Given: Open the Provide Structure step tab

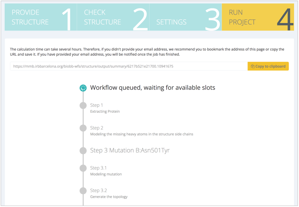Looking at the screenshot, I should 40,17.
